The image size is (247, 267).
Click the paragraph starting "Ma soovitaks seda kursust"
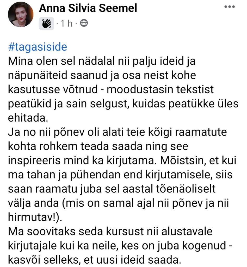(120, 245)
